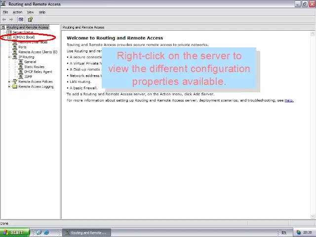Click the Ports node icon
Image resolution: width=316 pixels, height=237 pixels.
tap(15, 47)
